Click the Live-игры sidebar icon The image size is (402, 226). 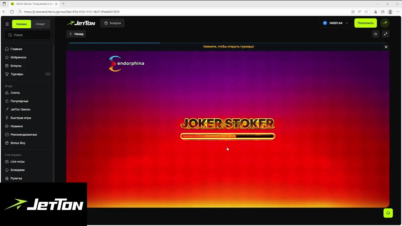pos(7,162)
